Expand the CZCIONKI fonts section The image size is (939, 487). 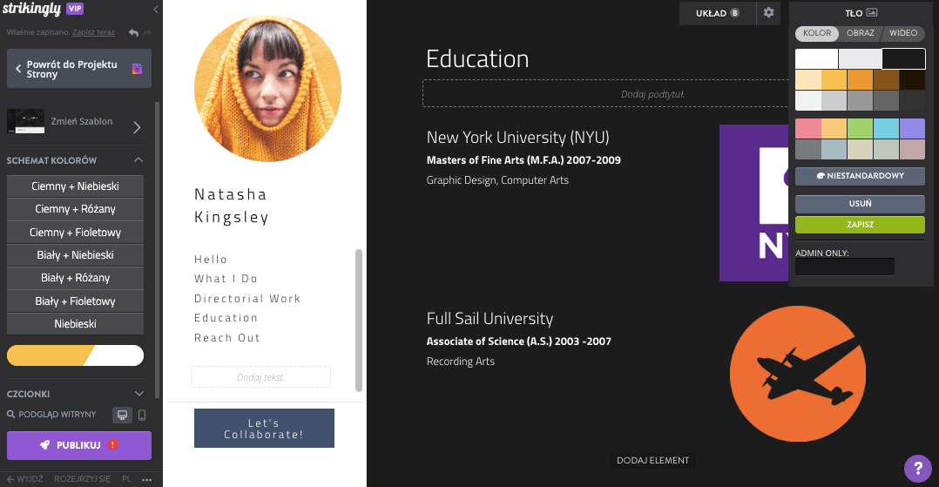139,394
